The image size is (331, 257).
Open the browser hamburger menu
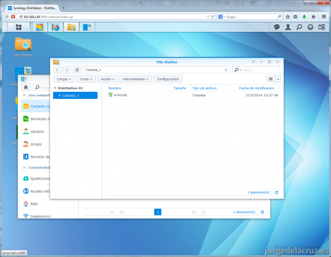[x=324, y=17]
